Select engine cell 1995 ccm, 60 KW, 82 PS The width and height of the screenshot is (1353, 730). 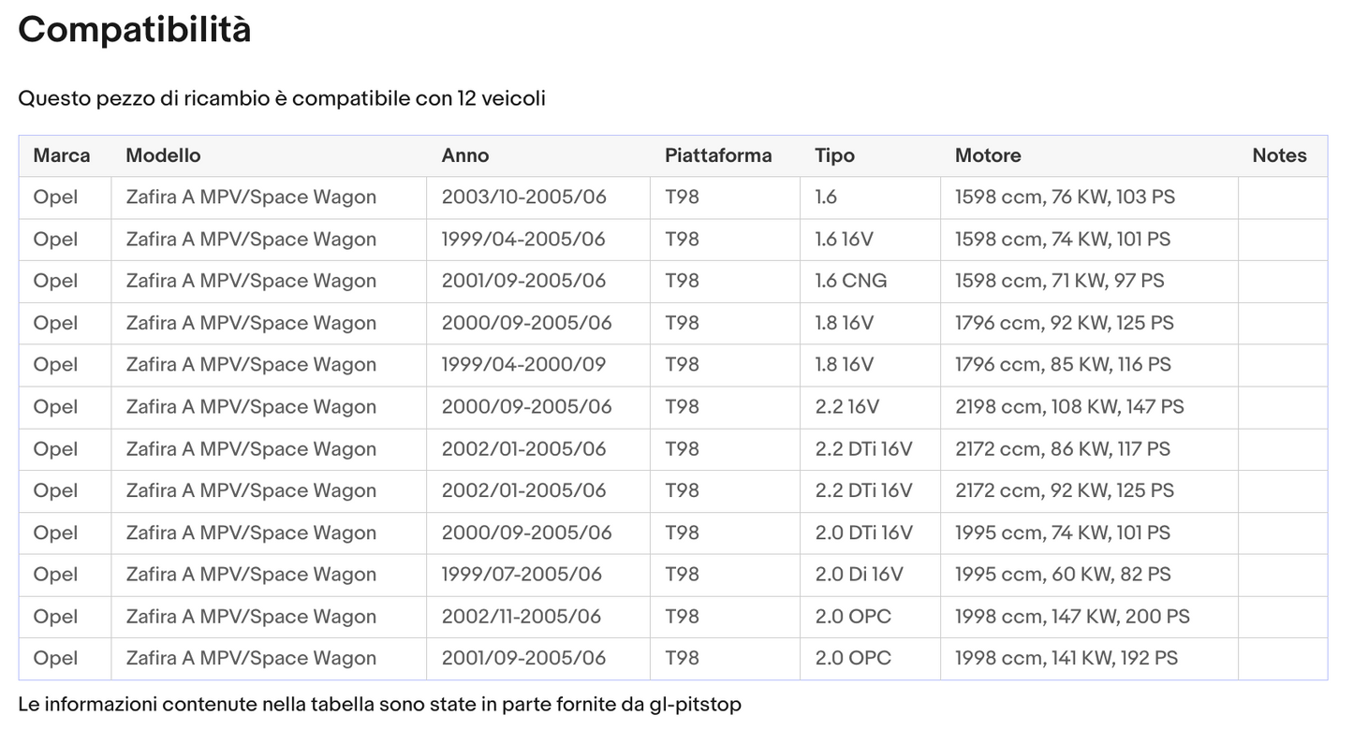pos(1063,575)
